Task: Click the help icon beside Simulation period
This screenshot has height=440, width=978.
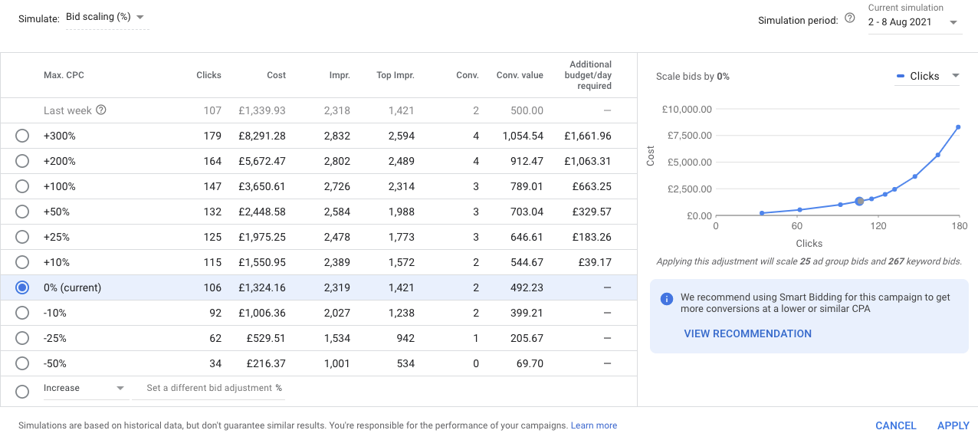Action: point(849,19)
